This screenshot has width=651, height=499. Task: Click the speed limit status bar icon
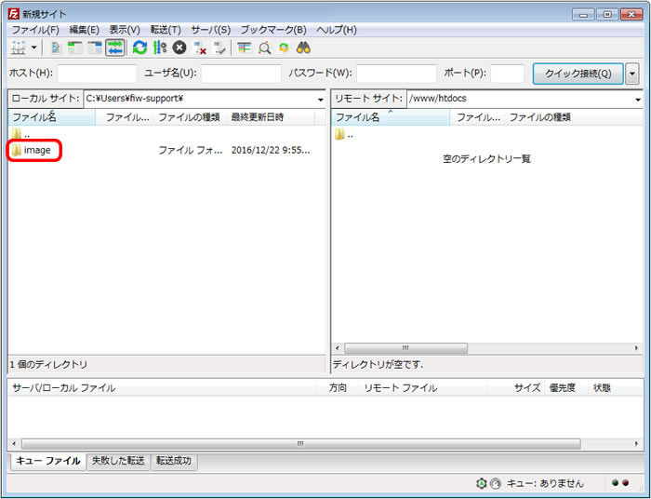(x=496, y=483)
